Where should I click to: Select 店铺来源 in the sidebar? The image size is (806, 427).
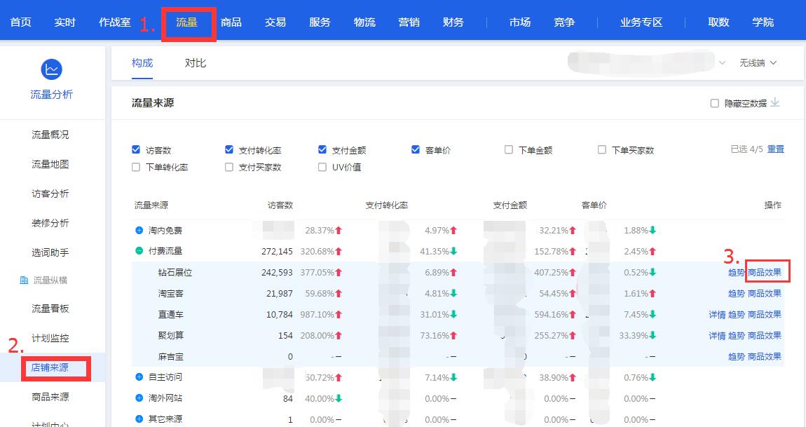point(50,367)
